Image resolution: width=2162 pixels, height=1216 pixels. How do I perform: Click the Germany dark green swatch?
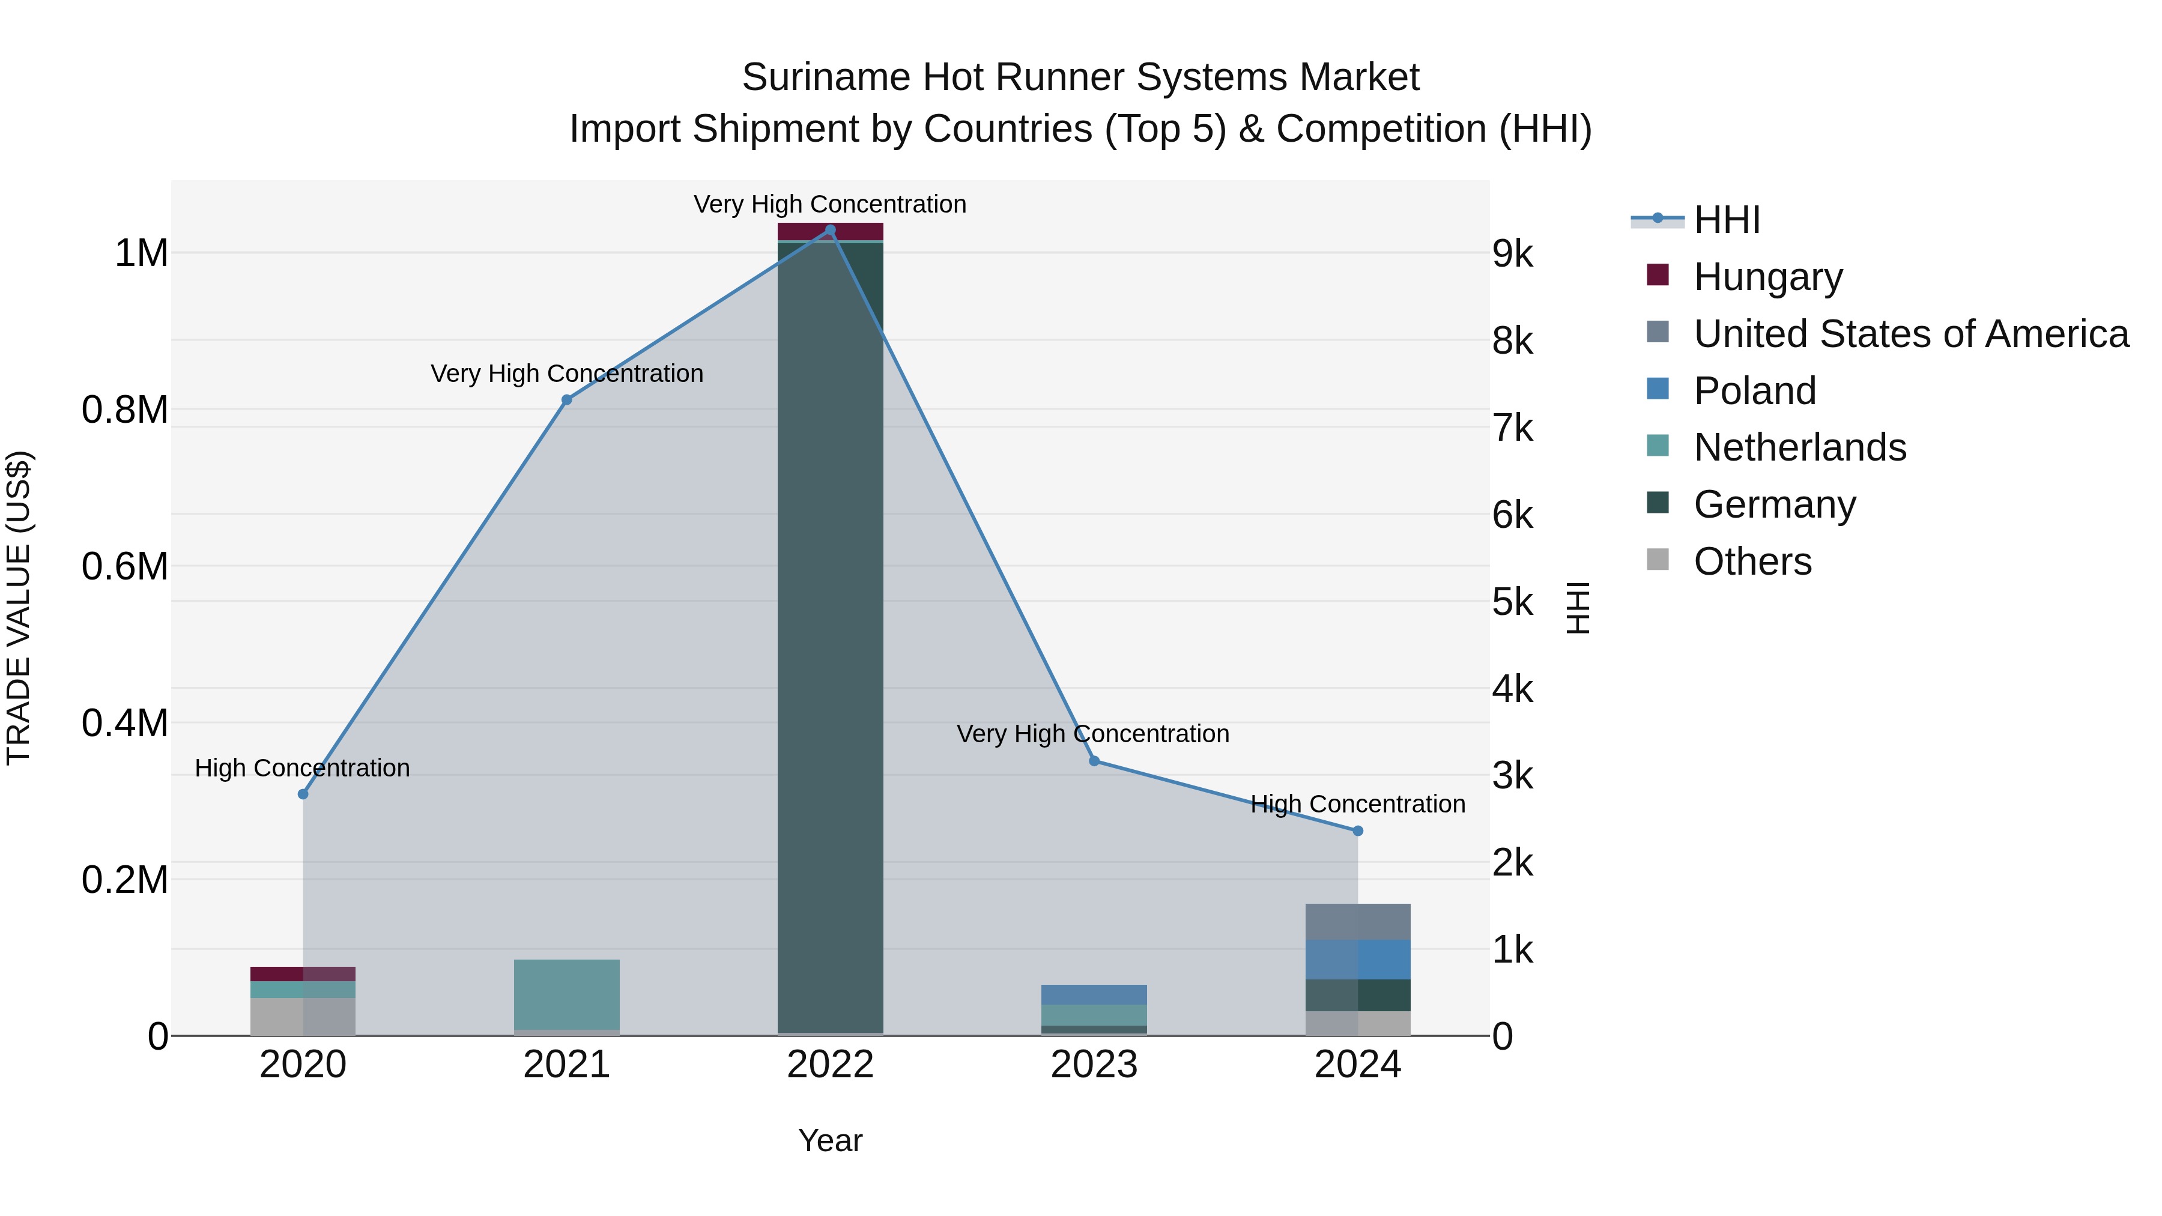point(1658,503)
